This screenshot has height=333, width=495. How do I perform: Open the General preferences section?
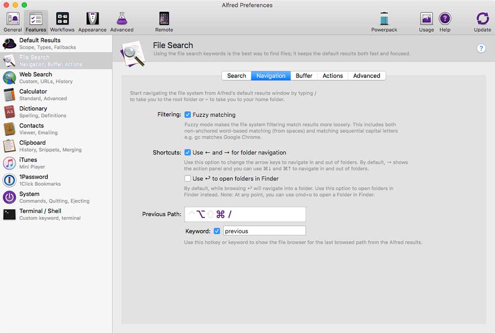click(12, 20)
